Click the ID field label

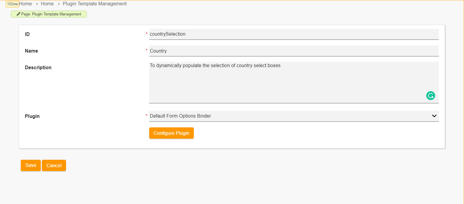(x=27, y=34)
